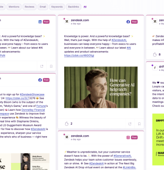Open the LinkedIn post in a new window
The height and width of the screenshot is (170, 164).
click(x=42, y=66)
